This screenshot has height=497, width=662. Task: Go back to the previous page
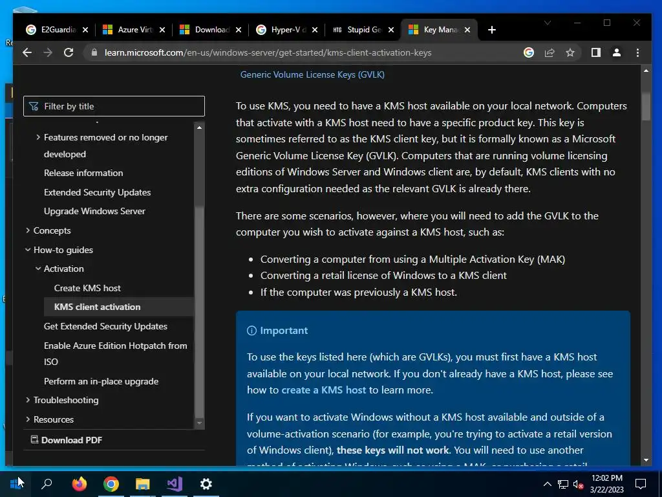tap(27, 52)
